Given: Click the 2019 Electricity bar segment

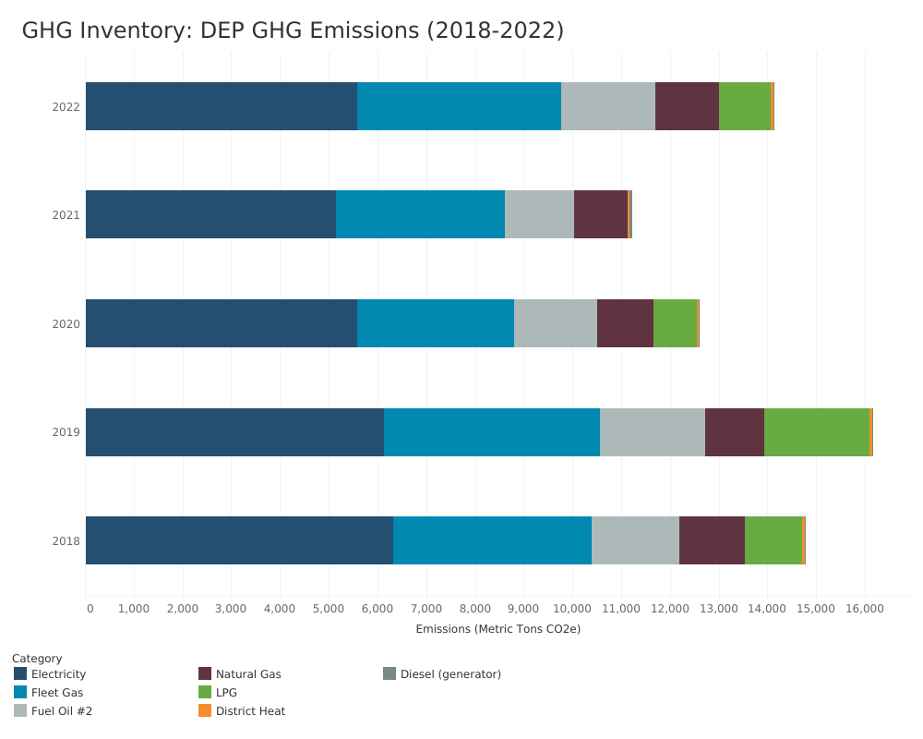Looking at the screenshot, I should [234, 432].
